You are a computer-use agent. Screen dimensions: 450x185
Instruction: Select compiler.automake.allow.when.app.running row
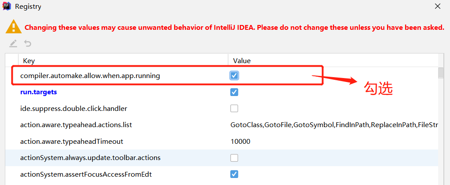[x=90, y=75]
